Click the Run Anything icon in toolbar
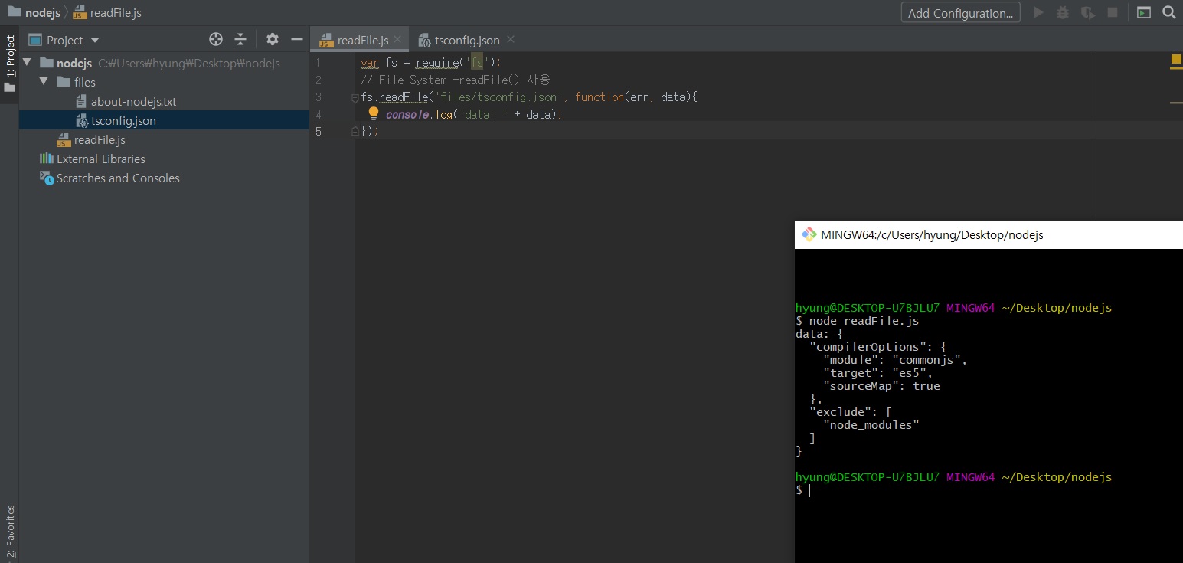Image resolution: width=1183 pixels, height=563 pixels. coord(1143,12)
